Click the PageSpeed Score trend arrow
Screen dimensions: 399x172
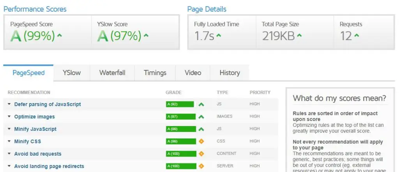(x=60, y=36)
